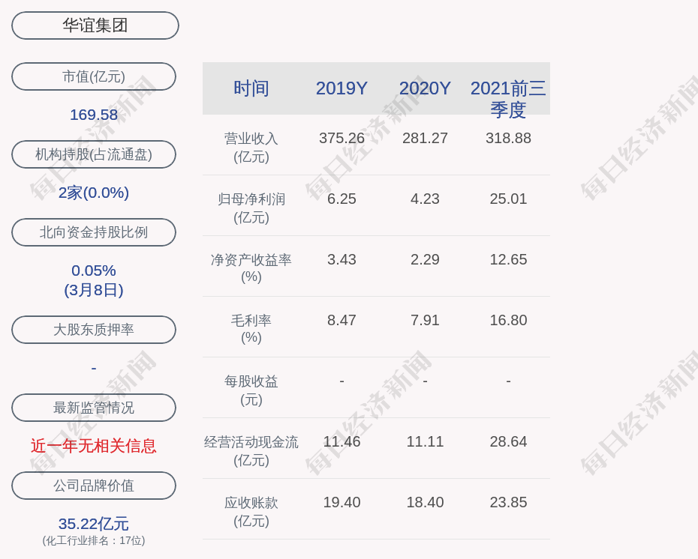Click the 12.65 return on equity cell
Image resolution: width=698 pixels, height=559 pixels.
click(508, 259)
